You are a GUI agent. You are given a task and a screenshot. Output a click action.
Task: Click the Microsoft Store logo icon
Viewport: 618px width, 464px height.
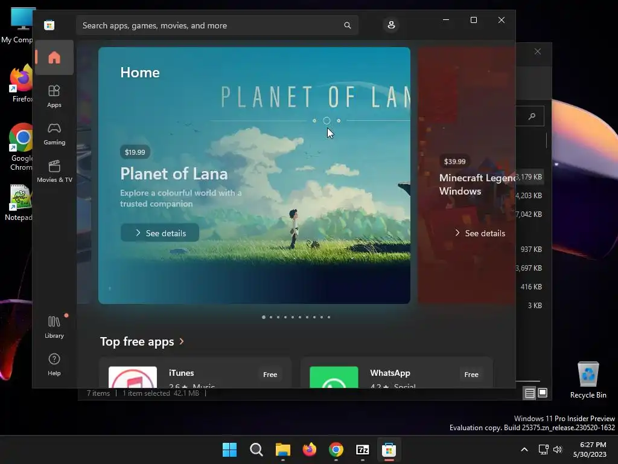[x=49, y=25]
